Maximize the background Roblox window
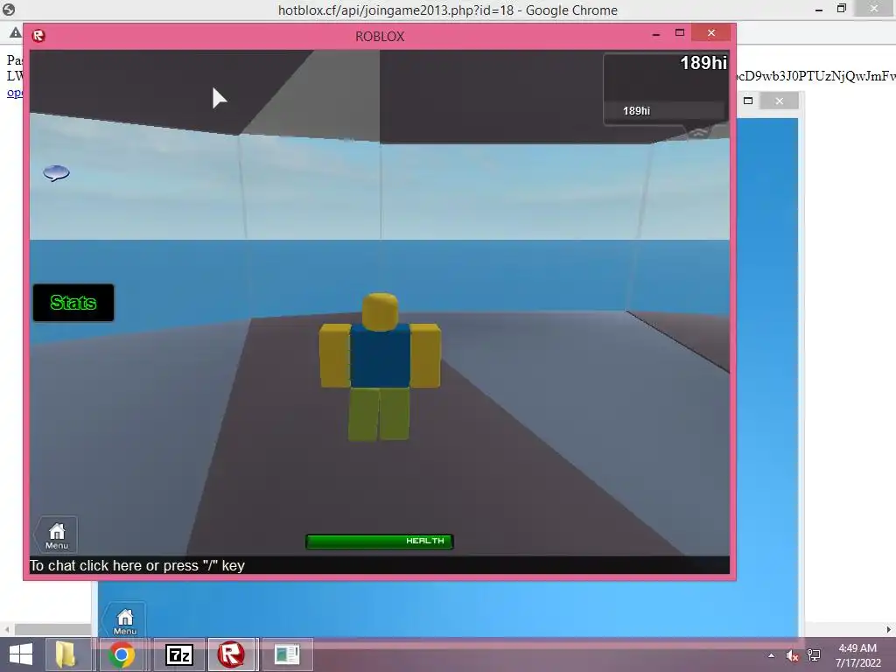Viewport: 896px width, 672px height. pos(748,101)
